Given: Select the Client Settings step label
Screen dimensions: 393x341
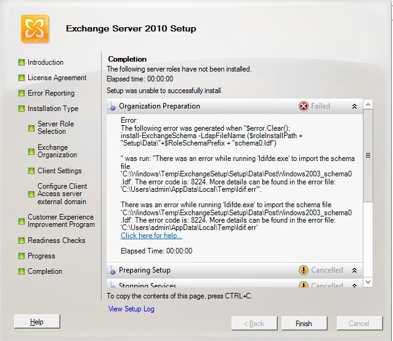Looking at the screenshot, I should (59, 171).
